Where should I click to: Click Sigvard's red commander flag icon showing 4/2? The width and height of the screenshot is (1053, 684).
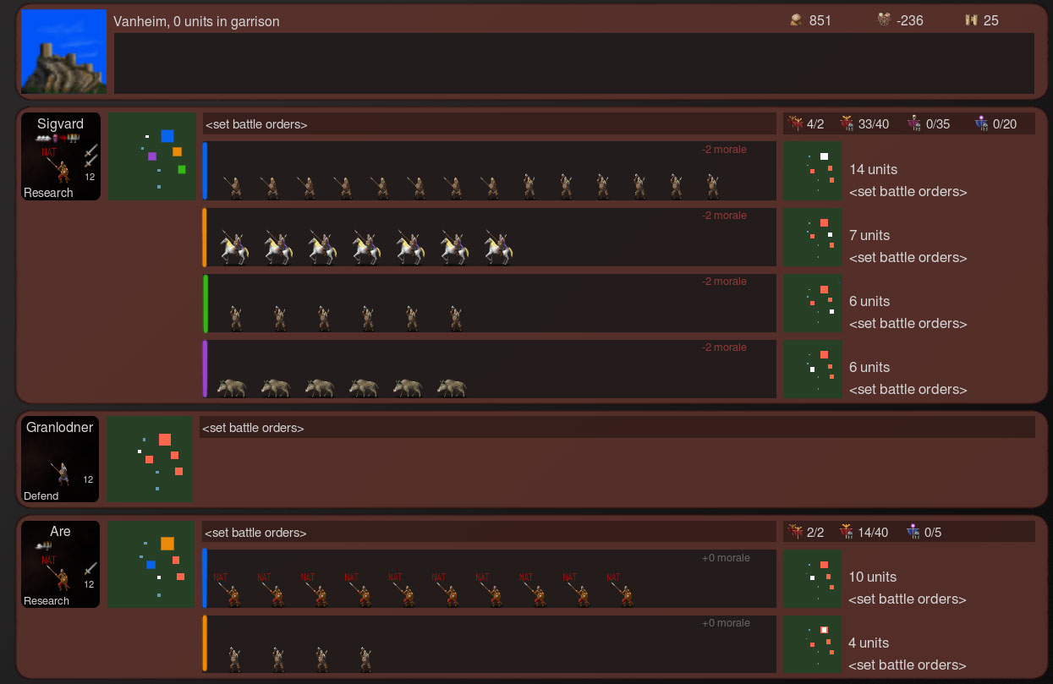click(x=795, y=123)
